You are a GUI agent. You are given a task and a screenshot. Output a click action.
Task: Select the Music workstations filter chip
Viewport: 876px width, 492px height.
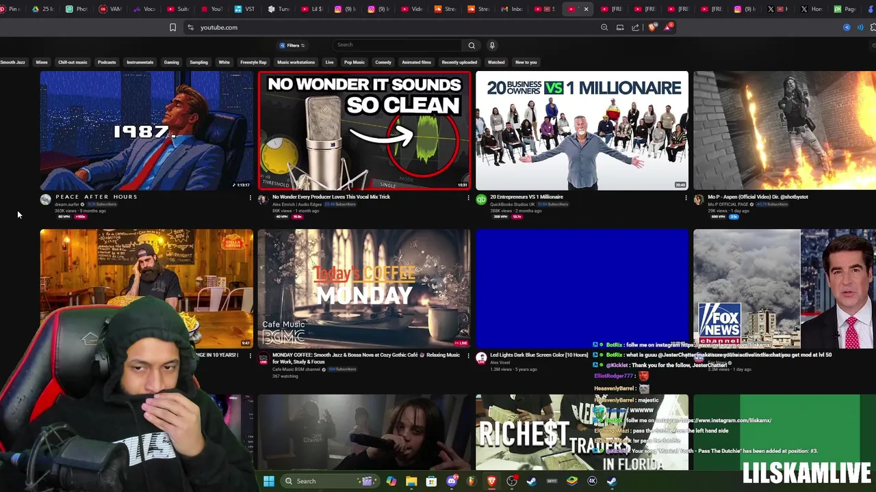[x=296, y=62]
